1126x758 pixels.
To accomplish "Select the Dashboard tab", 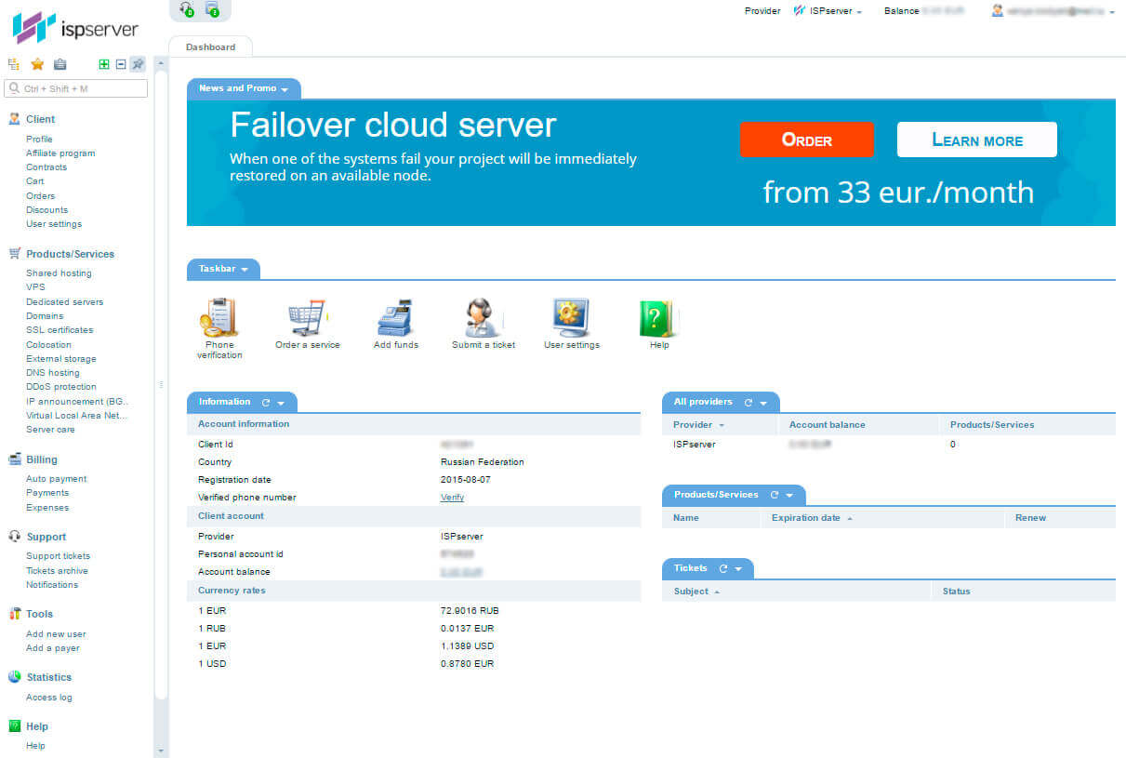I will 210,47.
